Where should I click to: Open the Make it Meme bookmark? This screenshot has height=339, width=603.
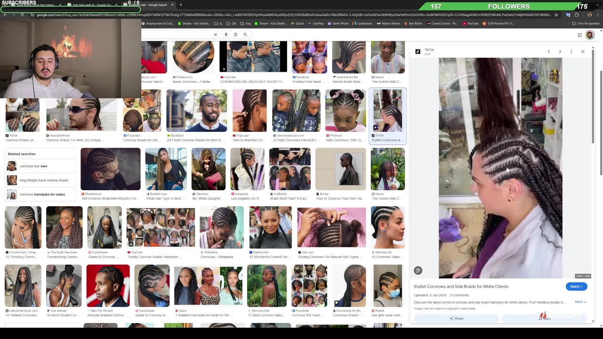(x=388, y=24)
